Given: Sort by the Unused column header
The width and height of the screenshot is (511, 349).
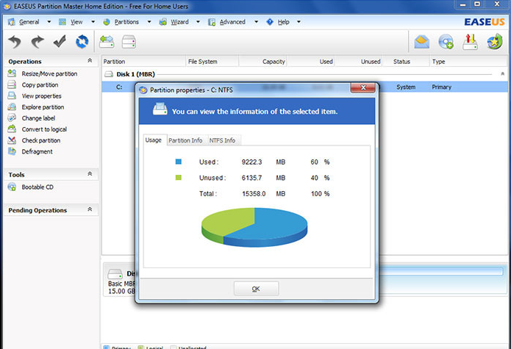Looking at the screenshot, I should [x=359, y=62].
